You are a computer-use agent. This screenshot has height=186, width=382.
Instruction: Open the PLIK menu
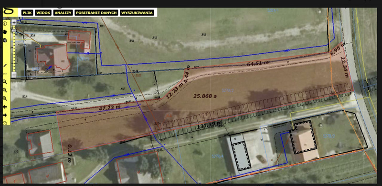[27, 13]
